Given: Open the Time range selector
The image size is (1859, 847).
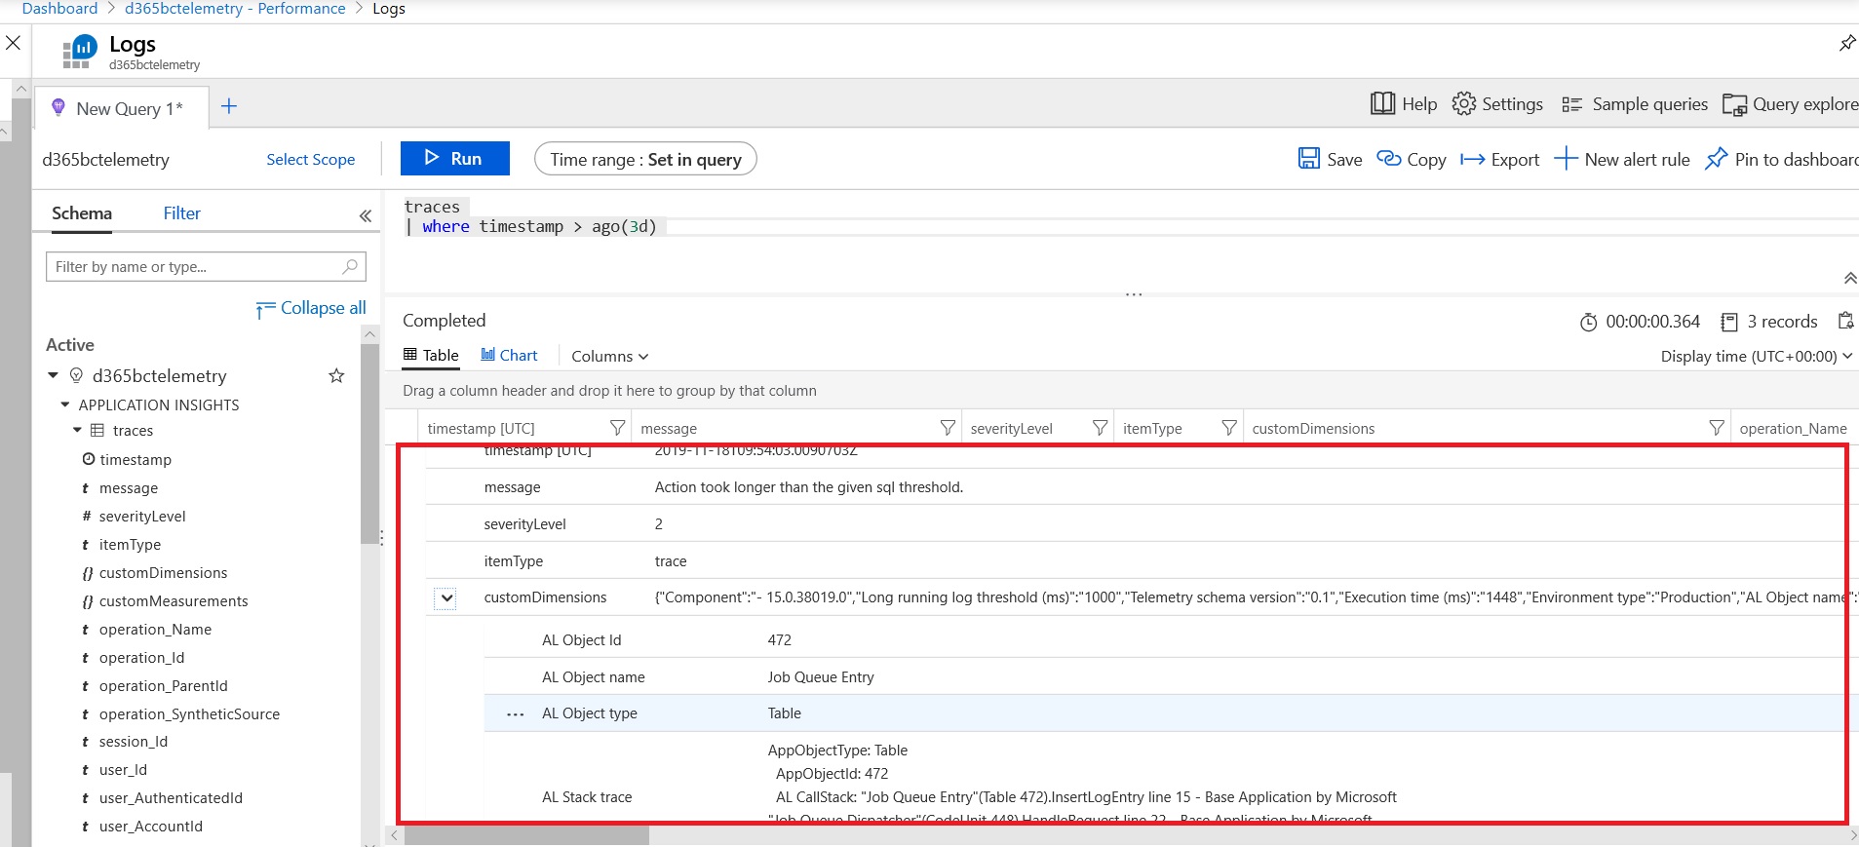Looking at the screenshot, I should coord(645,159).
